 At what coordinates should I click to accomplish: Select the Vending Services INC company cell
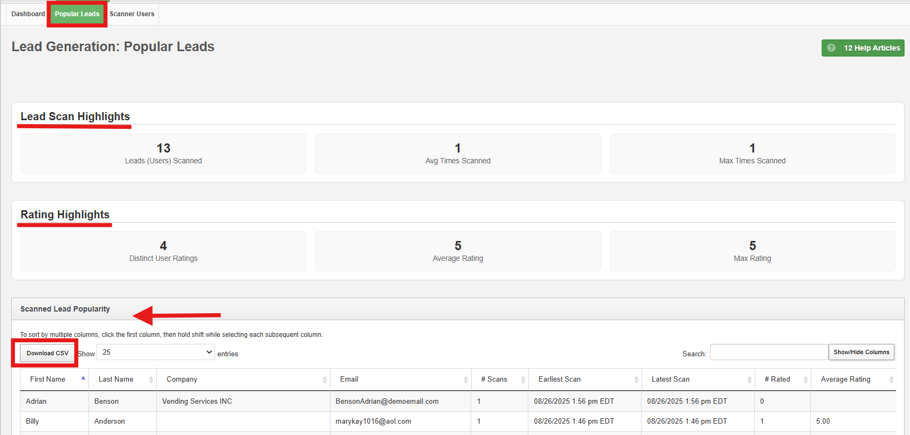pos(197,402)
